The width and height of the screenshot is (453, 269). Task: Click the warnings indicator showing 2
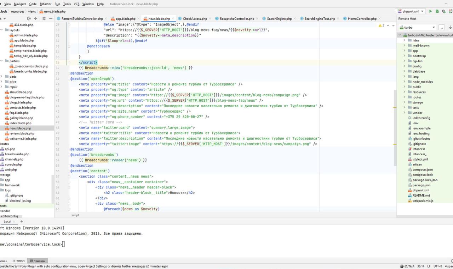381,25
